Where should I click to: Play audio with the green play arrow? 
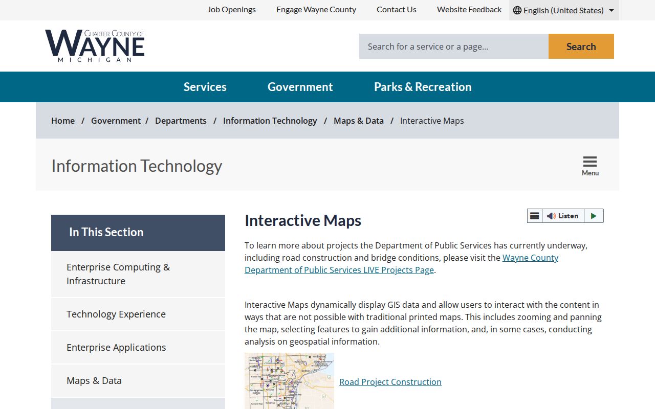pyautogui.click(x=594, y=216)
